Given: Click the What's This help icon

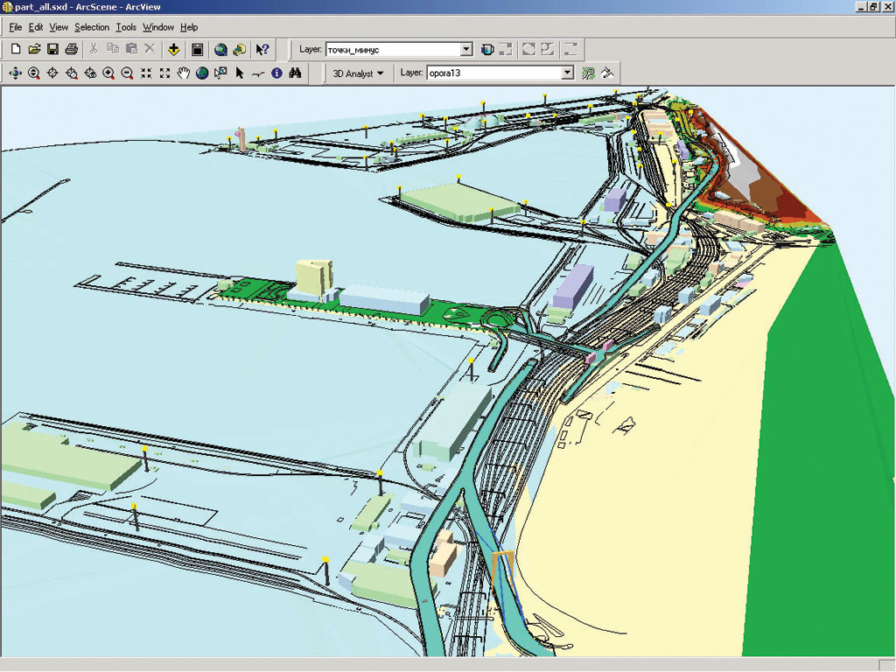Looking at the screenshot, I should (x=262, y=49).
